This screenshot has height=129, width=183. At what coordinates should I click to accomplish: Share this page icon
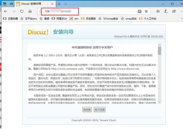tap(174, 11)
